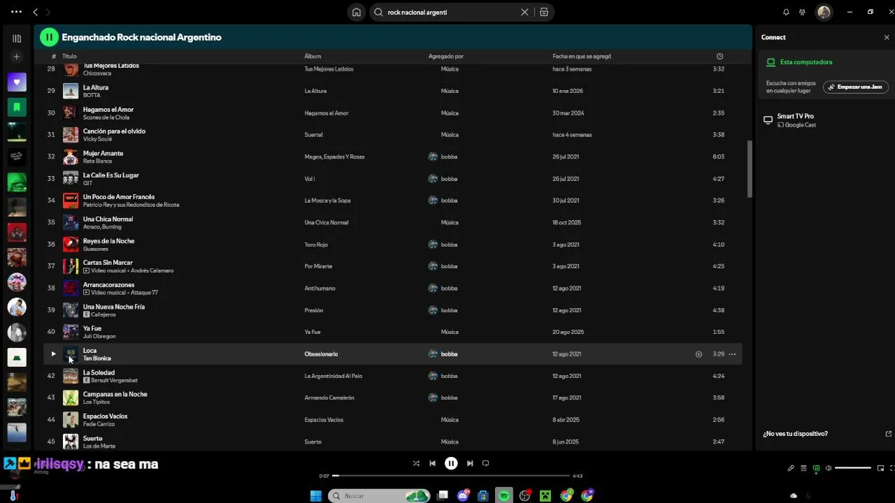Image resolution: width=895 pixels, height=503 pixels.
Task: Sort by duration clock icon
Action: tap(719, 57)
